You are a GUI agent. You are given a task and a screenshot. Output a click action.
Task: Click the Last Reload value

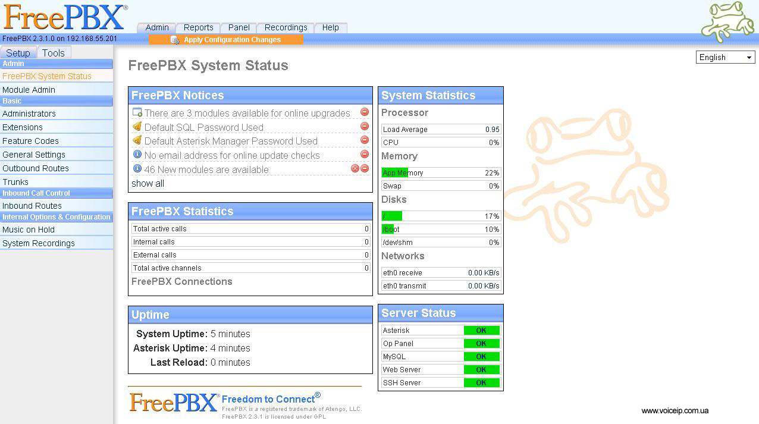[230, 362]
